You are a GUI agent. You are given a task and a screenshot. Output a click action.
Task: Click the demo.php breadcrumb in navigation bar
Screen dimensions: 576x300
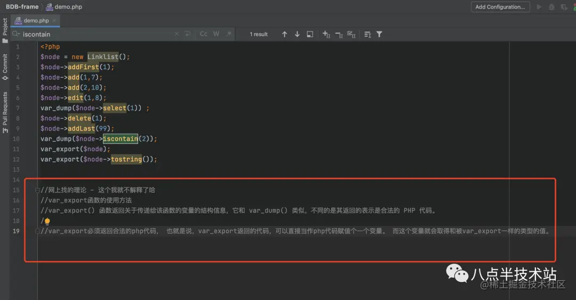(64, 6)
